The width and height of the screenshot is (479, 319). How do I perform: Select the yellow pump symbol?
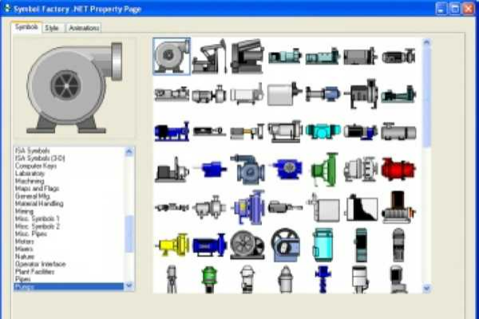point(171,245)
